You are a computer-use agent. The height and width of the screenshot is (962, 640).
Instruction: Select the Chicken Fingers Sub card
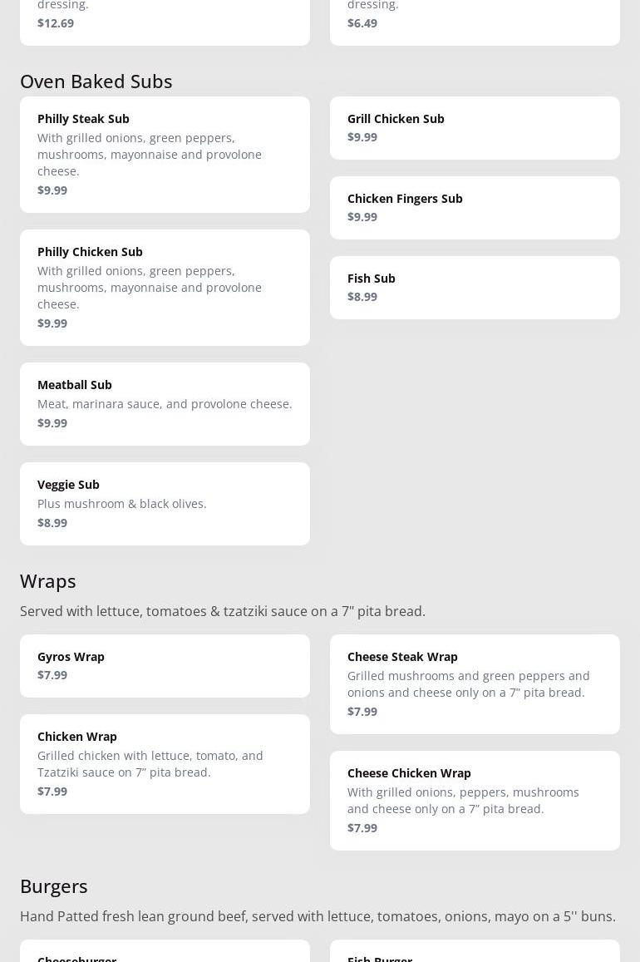click(475, 207)
